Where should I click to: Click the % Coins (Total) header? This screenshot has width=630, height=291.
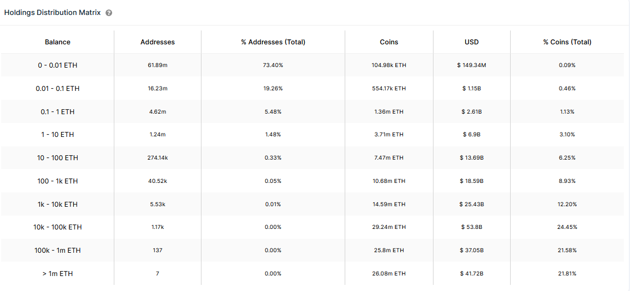567,42
